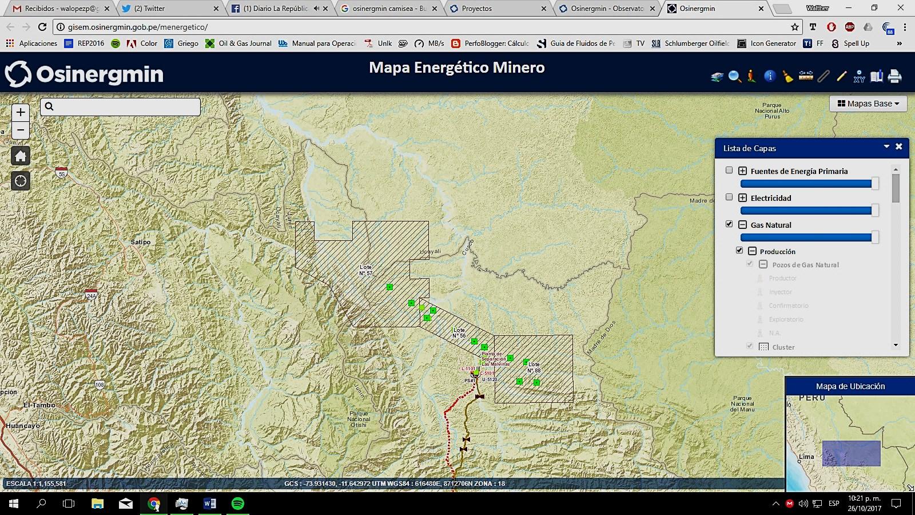
Task: Click the paperclip link tool
Action: 823,76
